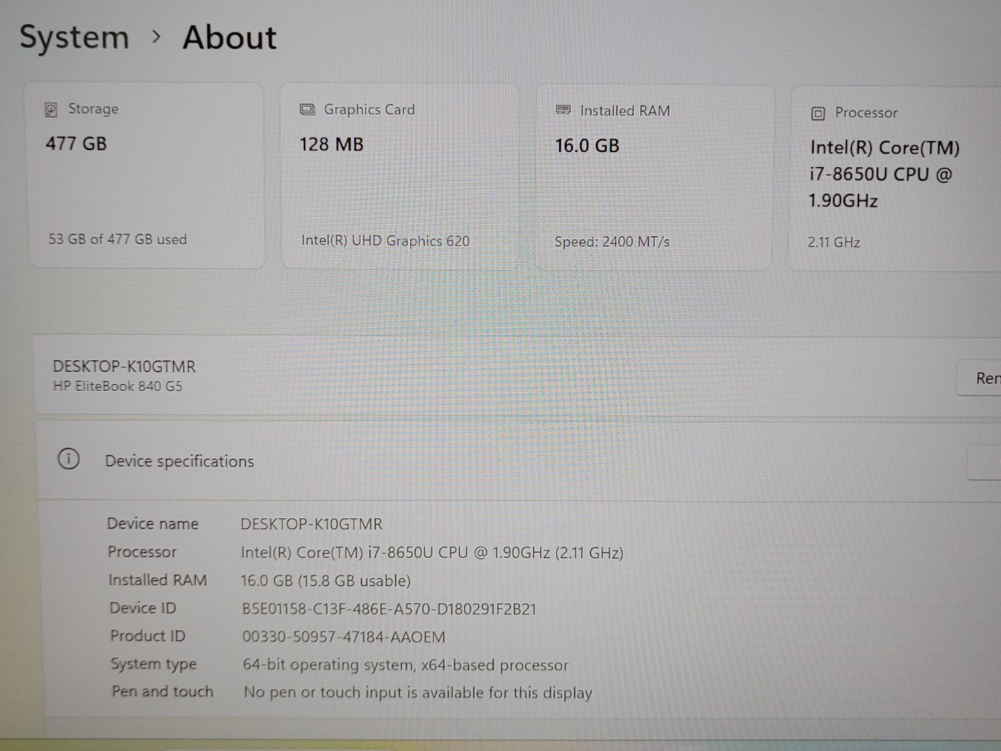This screenshot has width=1001, height=751.
Task: Click '16.0 GB (15.8 GB usable)' value
Action: [325, 581]
